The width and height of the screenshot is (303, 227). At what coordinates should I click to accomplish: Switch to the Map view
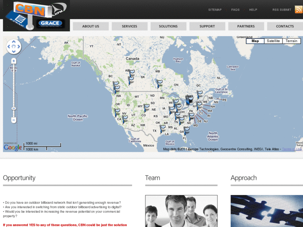[255, 41]
